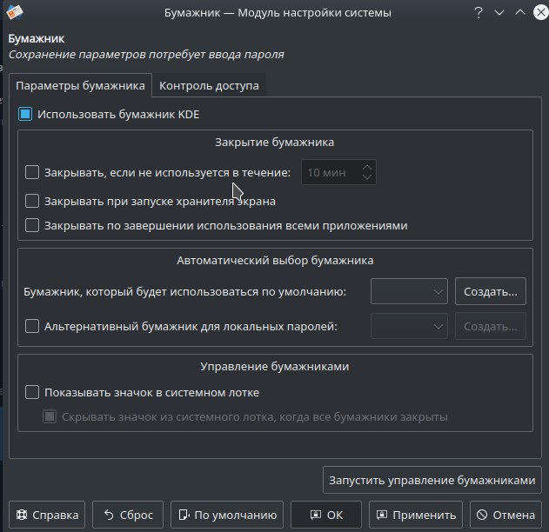Toggle Альтернативный бумажник для локальных паролей checkbox
This screenshot has width=549, height=532.
(x=32, y=326)
